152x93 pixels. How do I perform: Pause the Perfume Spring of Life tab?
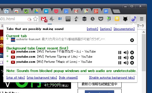pyautogui.click(x=120, y=58)
